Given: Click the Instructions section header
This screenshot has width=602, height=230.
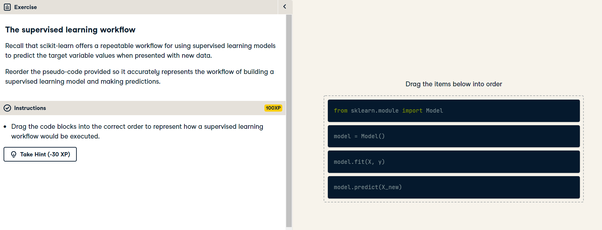Looking at the screenshot, I should [x=143, y=108].
